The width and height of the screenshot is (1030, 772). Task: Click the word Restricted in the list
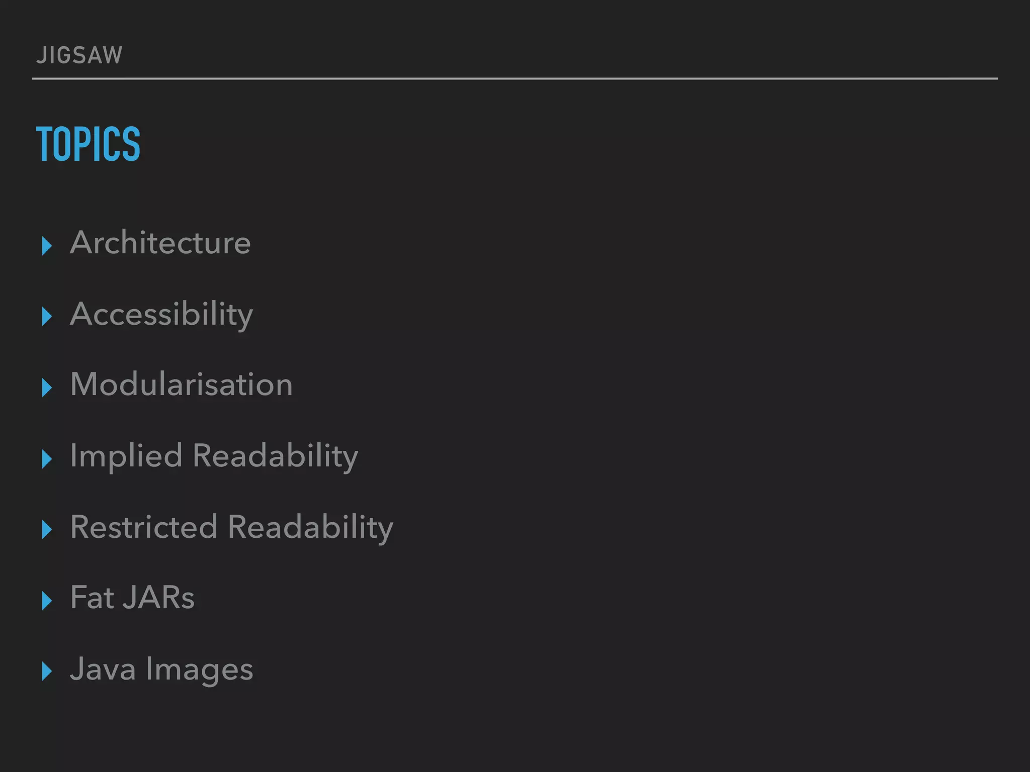coord(144,527)
